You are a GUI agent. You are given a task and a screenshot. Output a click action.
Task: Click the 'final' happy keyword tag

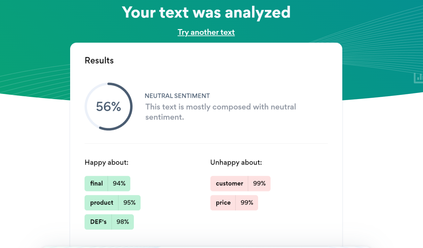[96, 183]
